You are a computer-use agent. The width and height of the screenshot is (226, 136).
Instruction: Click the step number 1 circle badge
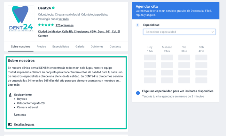(x=137, y=25)
